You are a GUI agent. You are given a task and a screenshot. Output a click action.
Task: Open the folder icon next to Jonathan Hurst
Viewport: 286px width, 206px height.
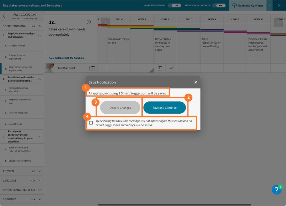point(92,68)
